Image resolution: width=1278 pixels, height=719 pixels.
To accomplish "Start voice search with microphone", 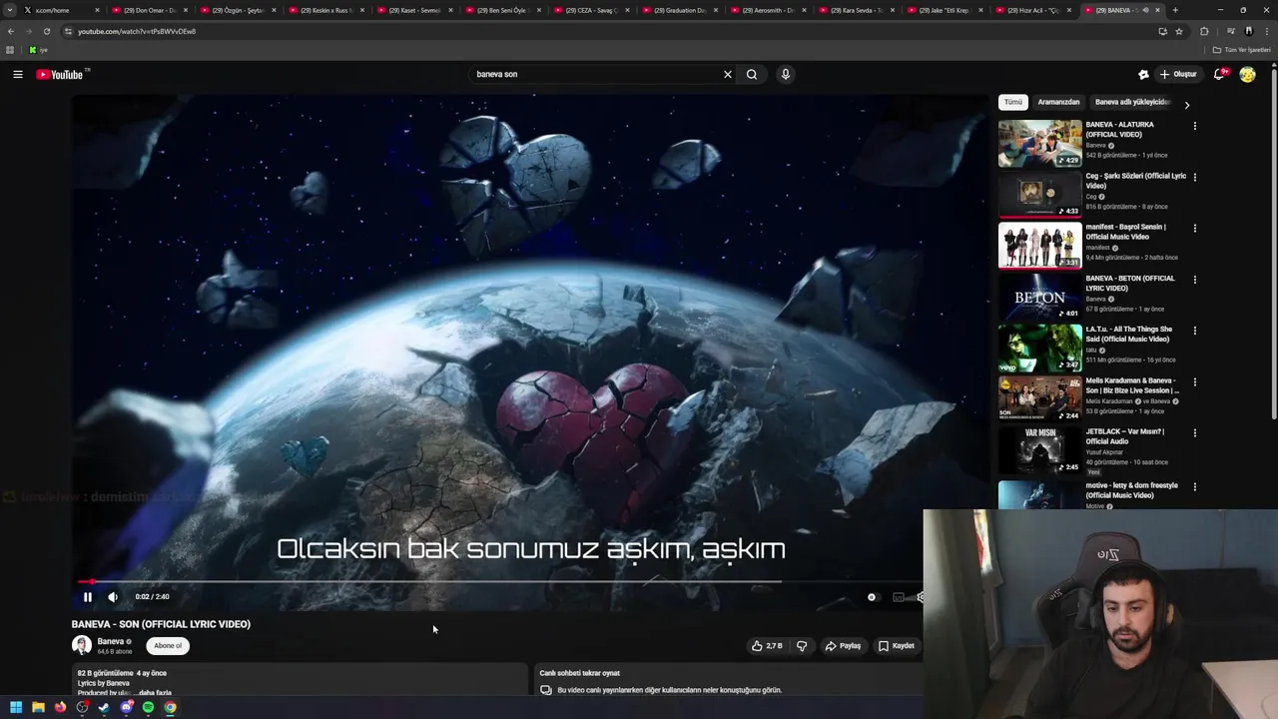I will [786, 74].
